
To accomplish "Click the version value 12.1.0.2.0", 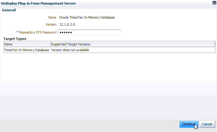I will pyautogui.click(x=67, y=25).
